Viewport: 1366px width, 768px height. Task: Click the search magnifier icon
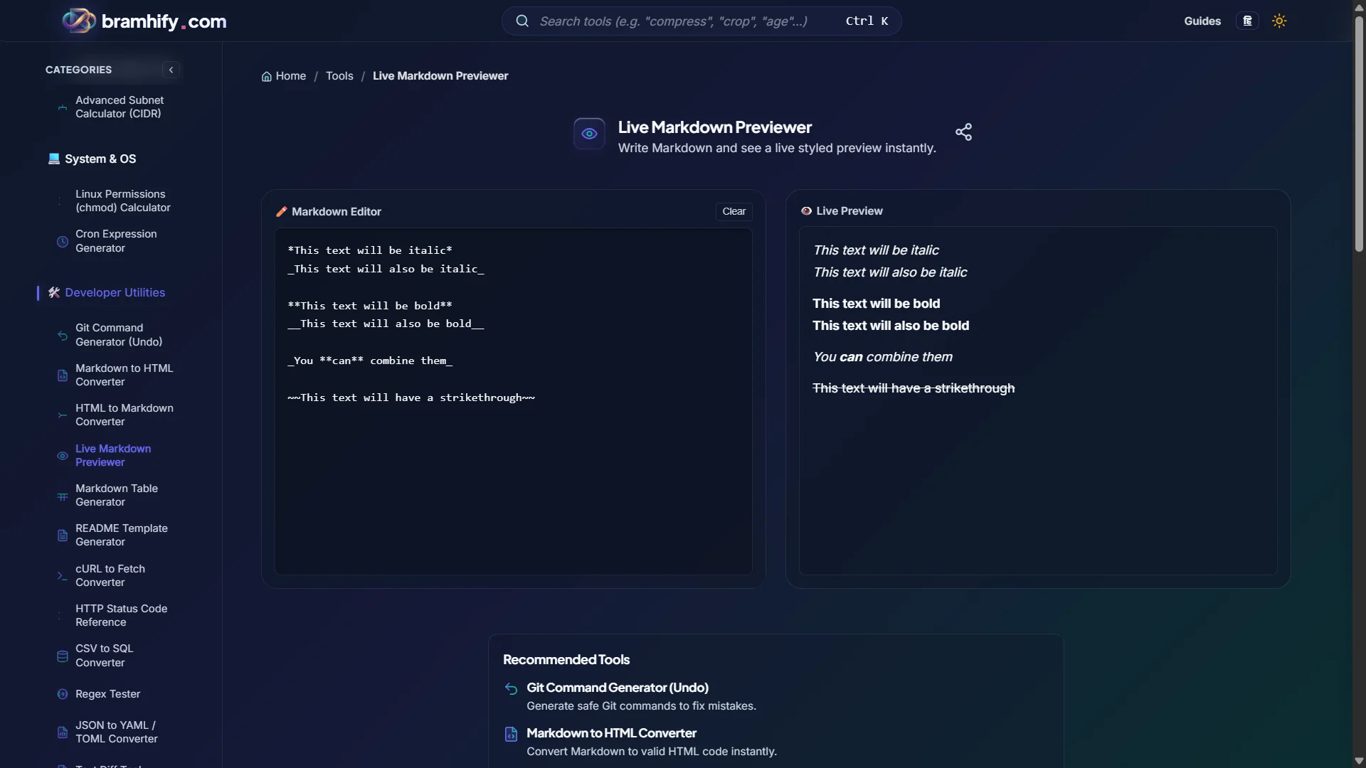click(x=522, y=21)
